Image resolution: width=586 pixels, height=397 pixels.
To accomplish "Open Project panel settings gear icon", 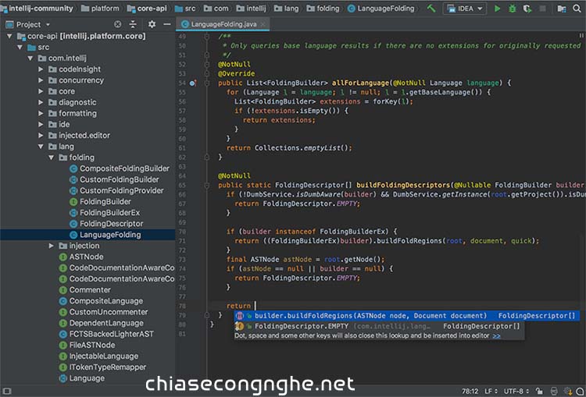I will click(x=152, y=24).
